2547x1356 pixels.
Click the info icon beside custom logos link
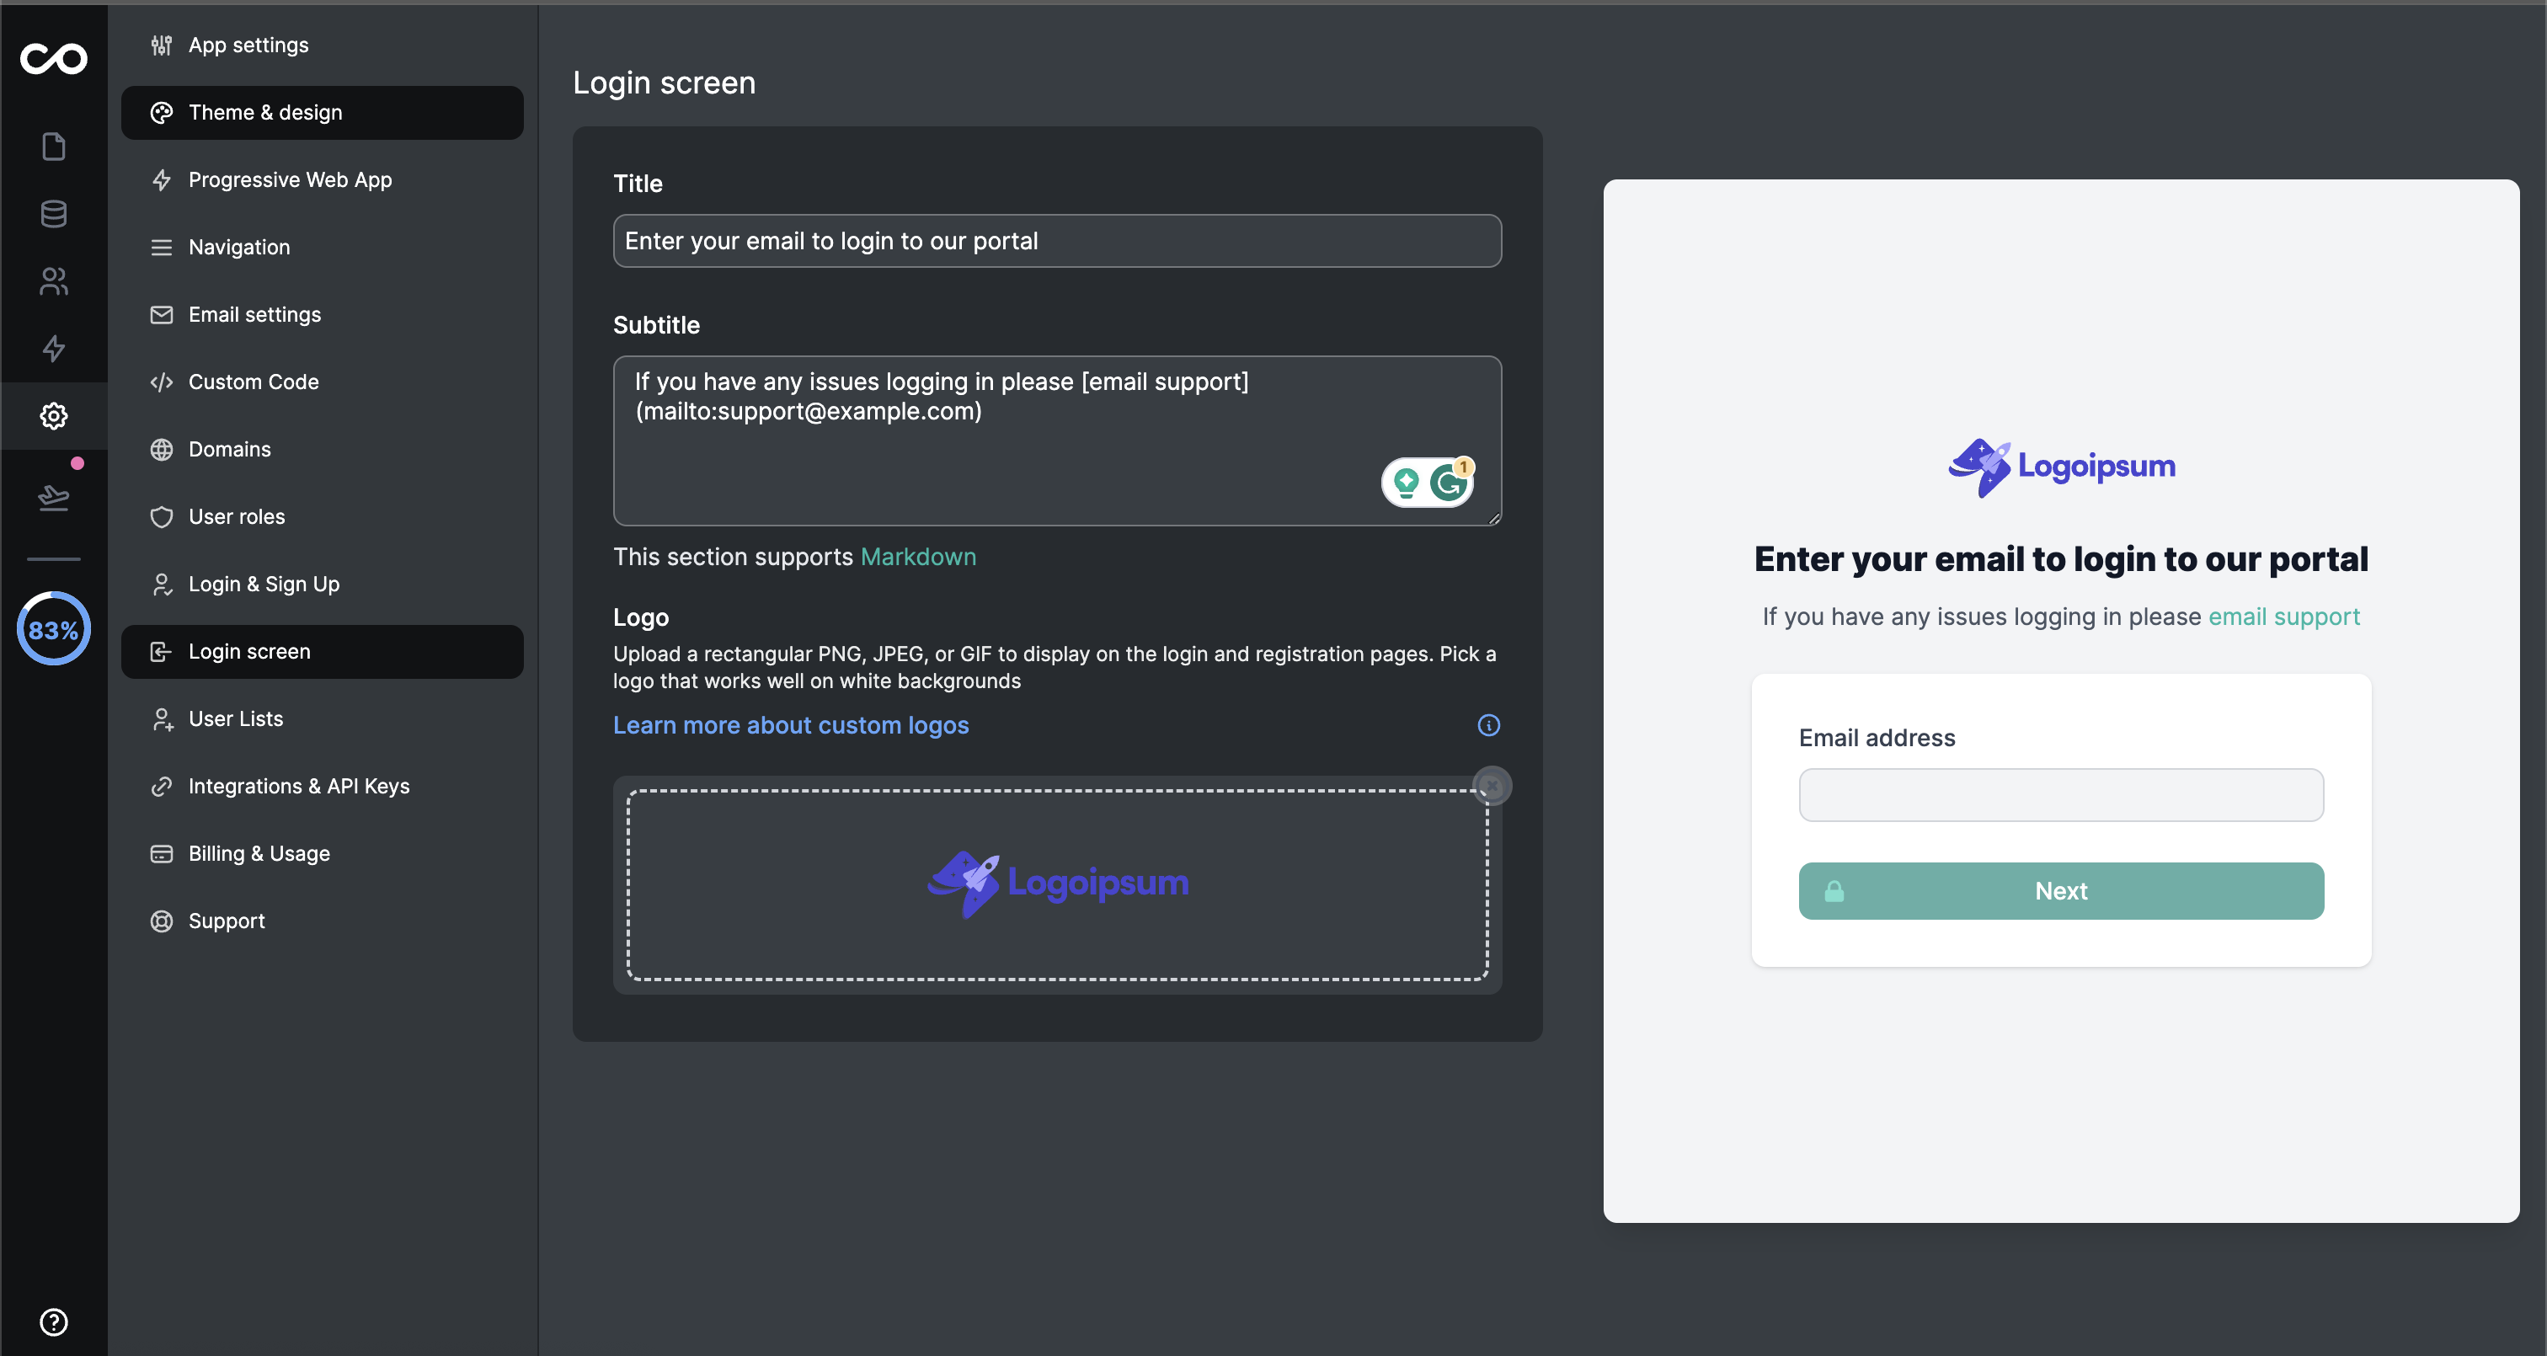click(1488, 725)
